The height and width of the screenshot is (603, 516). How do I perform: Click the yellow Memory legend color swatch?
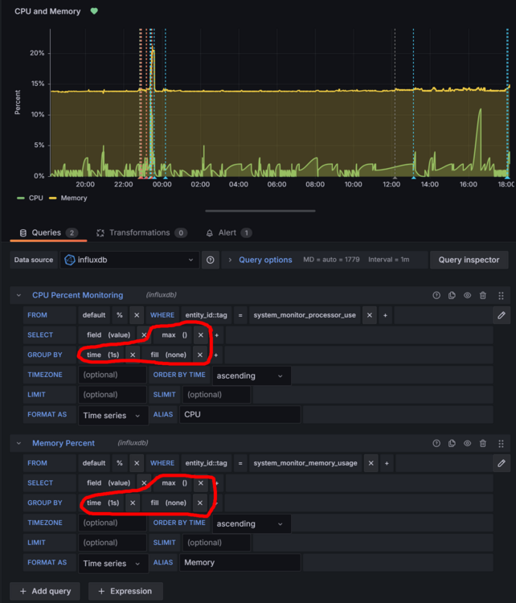[54, 198]
